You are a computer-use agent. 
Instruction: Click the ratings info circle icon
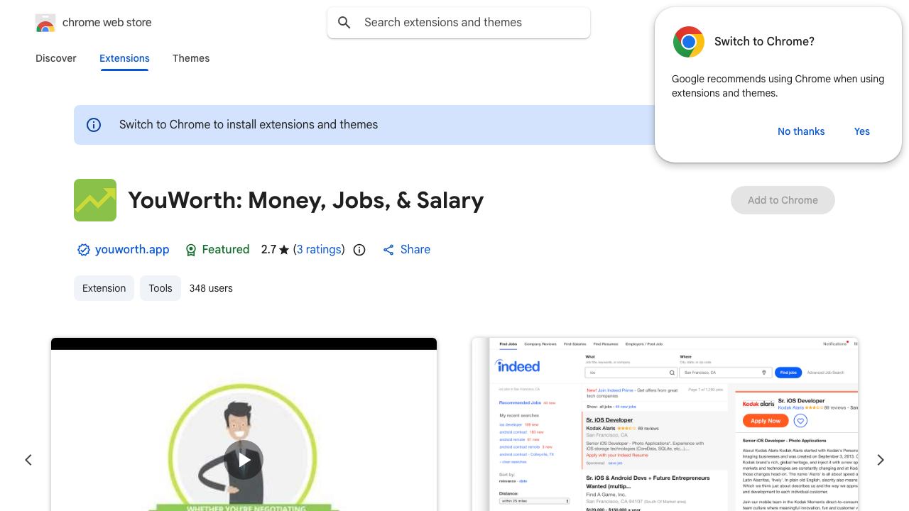pyautogui.click(x=359, y=250)
